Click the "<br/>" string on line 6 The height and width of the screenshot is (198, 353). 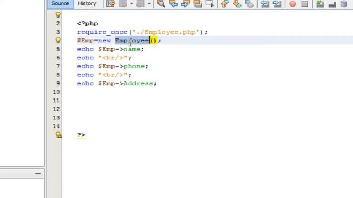click(x=113, y=58)
